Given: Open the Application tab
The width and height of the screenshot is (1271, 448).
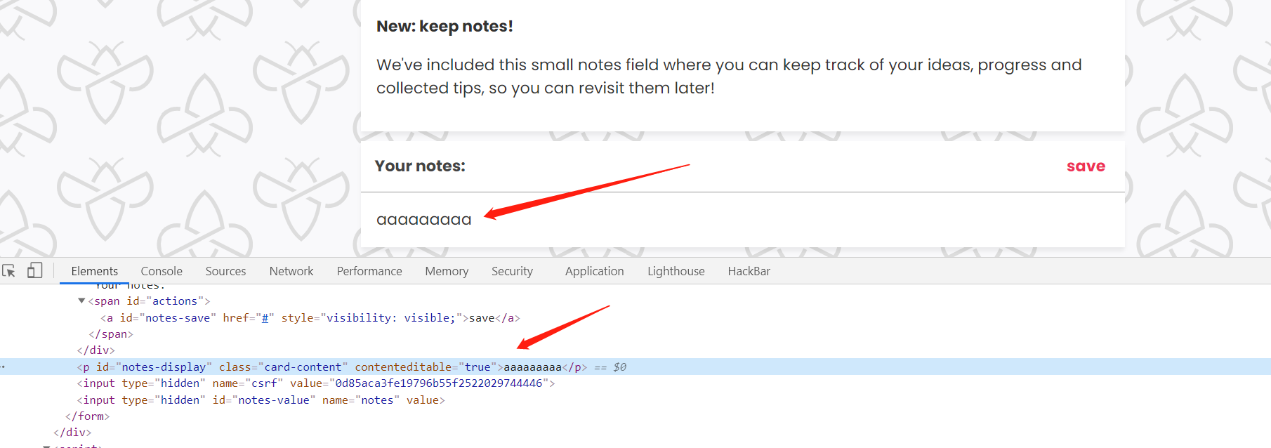Looking at the screenshot, I should (x=594, y=271).
